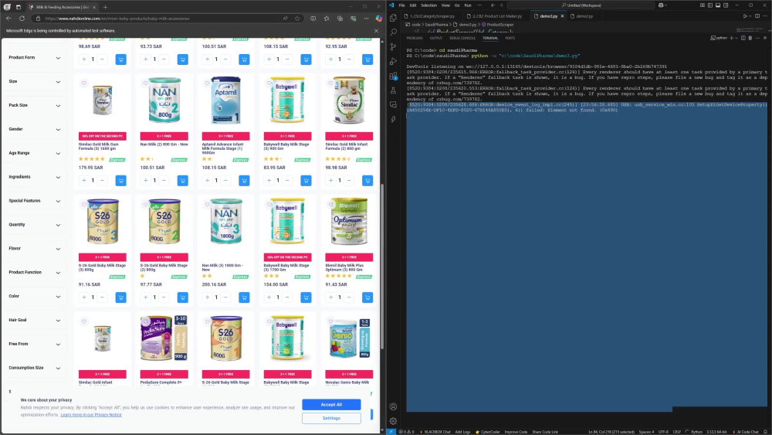
Task: Open VS Code Selection menu
Action: (x=428, y=5)
